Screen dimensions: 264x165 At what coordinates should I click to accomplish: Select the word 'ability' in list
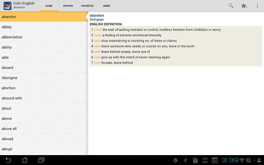pyautogui.click(x=44, y=47)
